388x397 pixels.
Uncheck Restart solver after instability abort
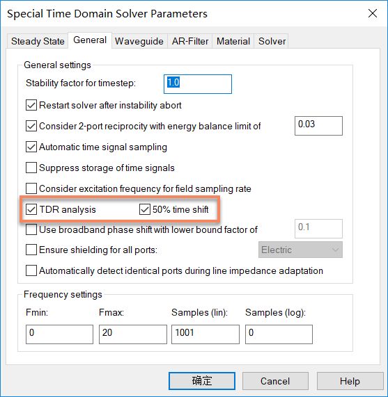[31, 105]
